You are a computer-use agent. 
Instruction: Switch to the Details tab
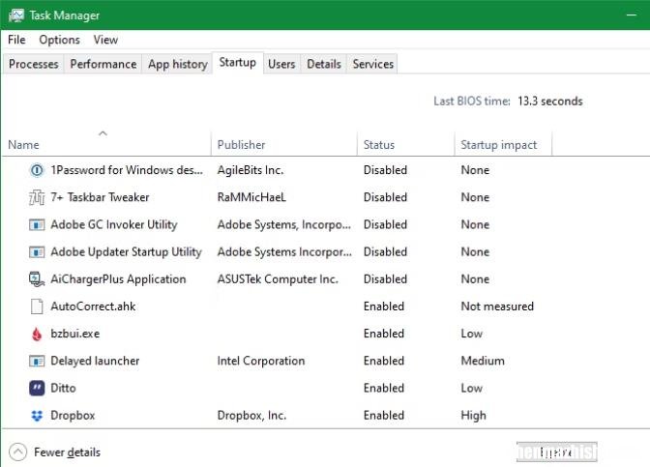324,64
